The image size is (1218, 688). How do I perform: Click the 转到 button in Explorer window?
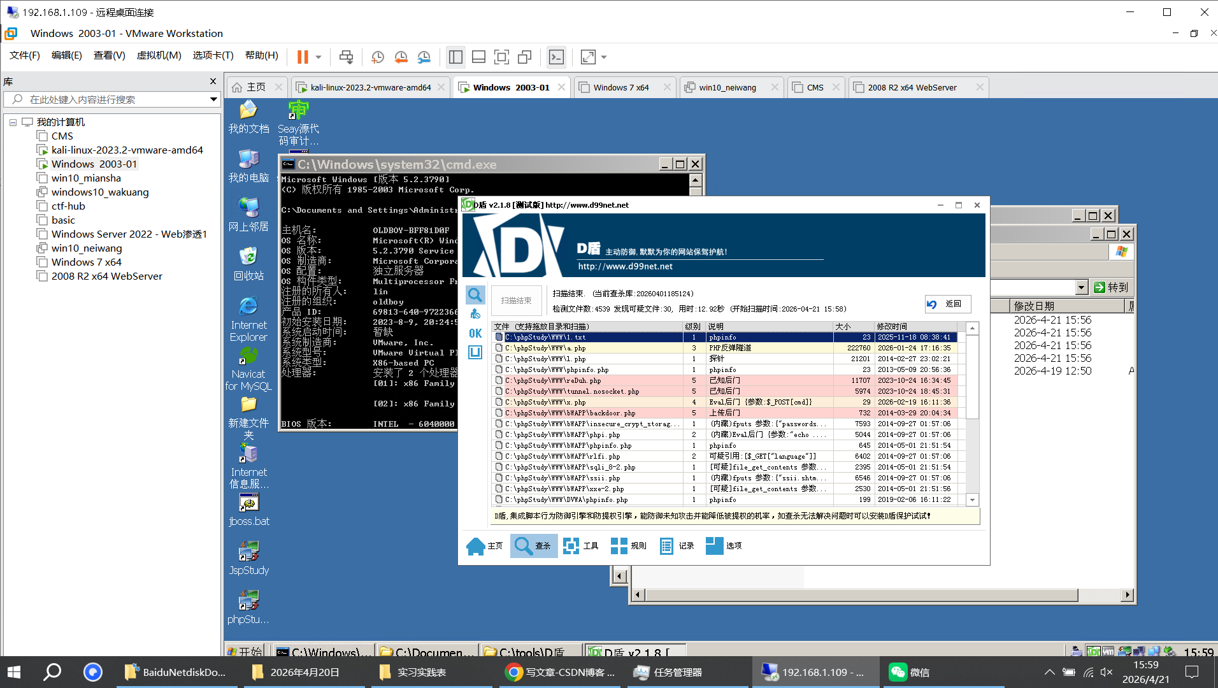(1111, 287)
